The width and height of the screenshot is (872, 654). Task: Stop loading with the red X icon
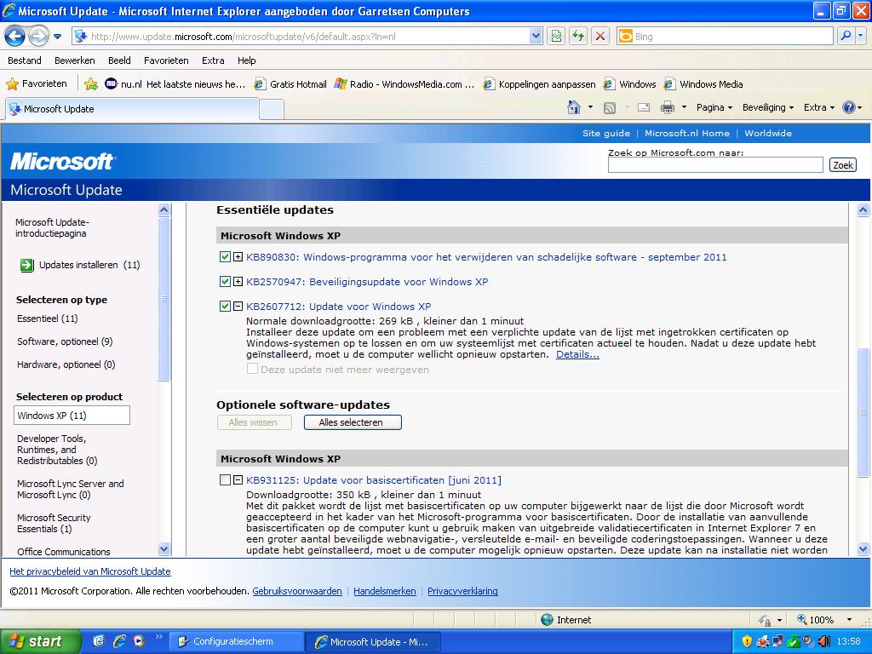600,37
